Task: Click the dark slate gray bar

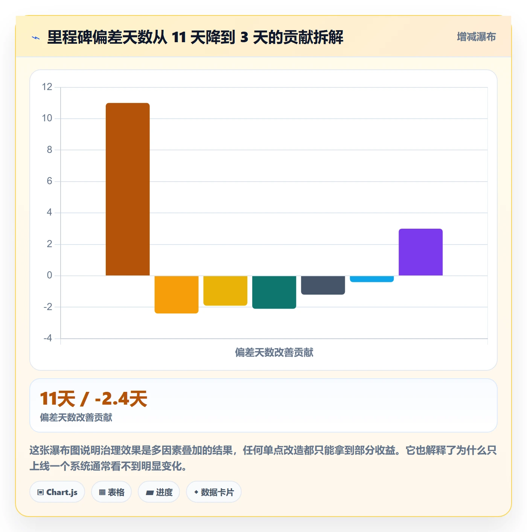Action: point(323,285)
